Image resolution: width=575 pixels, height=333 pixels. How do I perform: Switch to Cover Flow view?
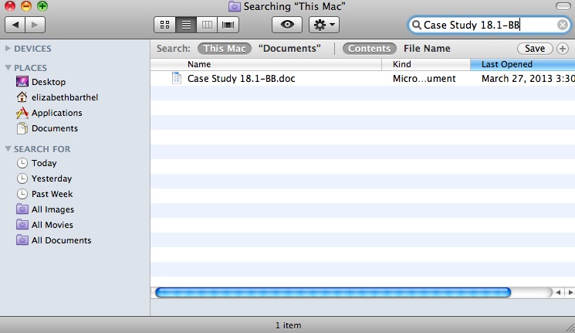click(228, 25)
